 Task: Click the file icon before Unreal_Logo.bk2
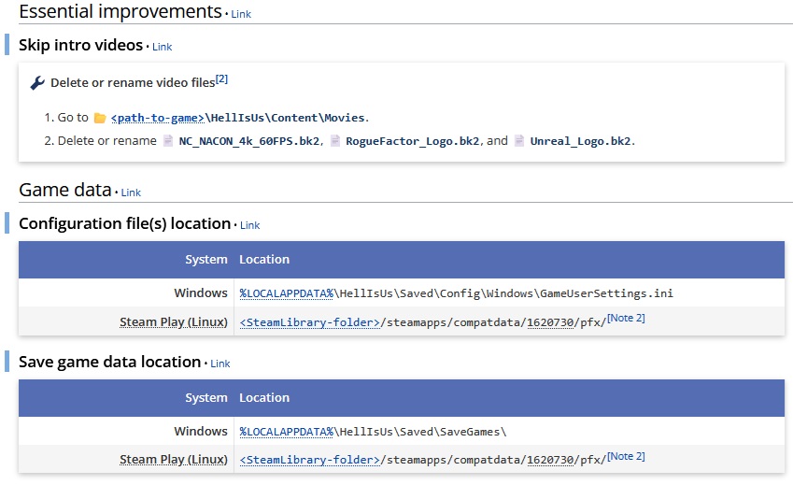pos(519,141)
